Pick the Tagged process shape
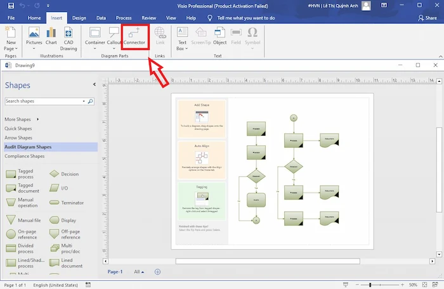This screenshot has height=289, width=444. 20,174
